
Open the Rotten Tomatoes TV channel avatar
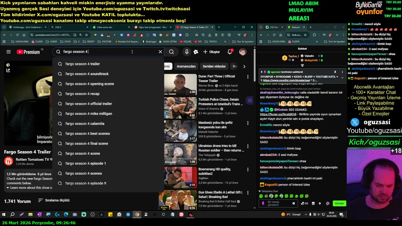coord(8,161)
